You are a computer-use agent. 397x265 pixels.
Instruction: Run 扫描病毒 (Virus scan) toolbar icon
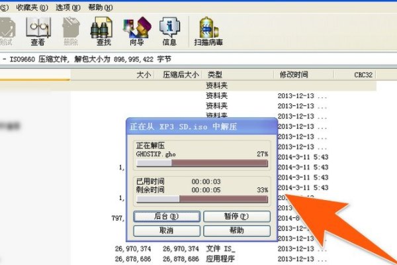208,31
